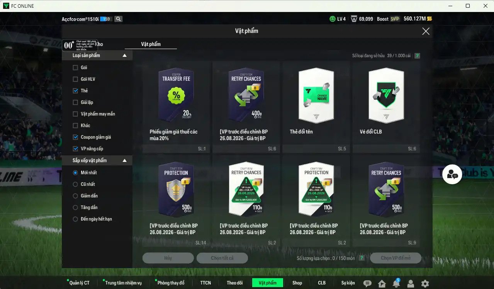Click the Chọn tất cả button
The image size is (494, 289).
[x=222, y=258]
